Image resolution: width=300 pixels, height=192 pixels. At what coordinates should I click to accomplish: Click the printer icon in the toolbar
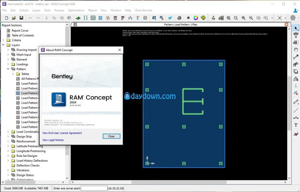179,18
